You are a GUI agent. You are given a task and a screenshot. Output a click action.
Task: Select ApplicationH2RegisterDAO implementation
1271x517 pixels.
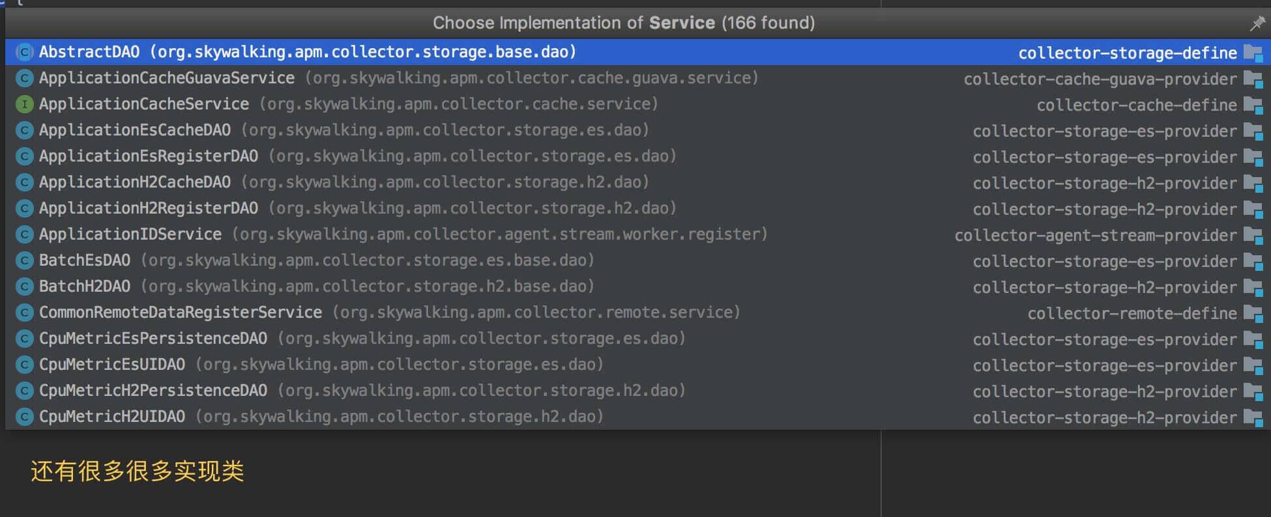coord(637,208)
